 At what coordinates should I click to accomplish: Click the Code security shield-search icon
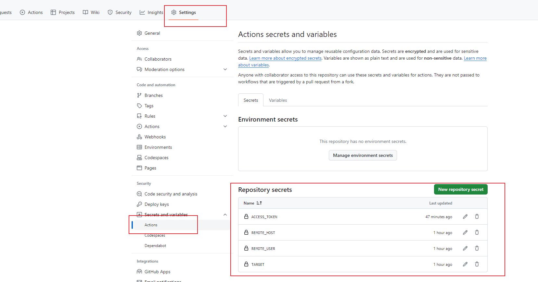point(139,194)
